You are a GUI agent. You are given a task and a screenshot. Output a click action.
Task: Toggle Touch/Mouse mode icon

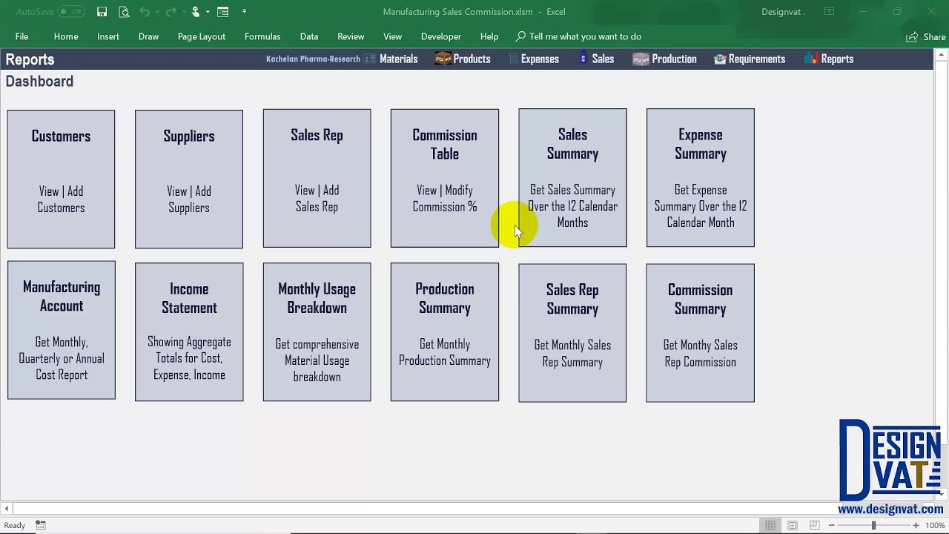pos(196,12)
